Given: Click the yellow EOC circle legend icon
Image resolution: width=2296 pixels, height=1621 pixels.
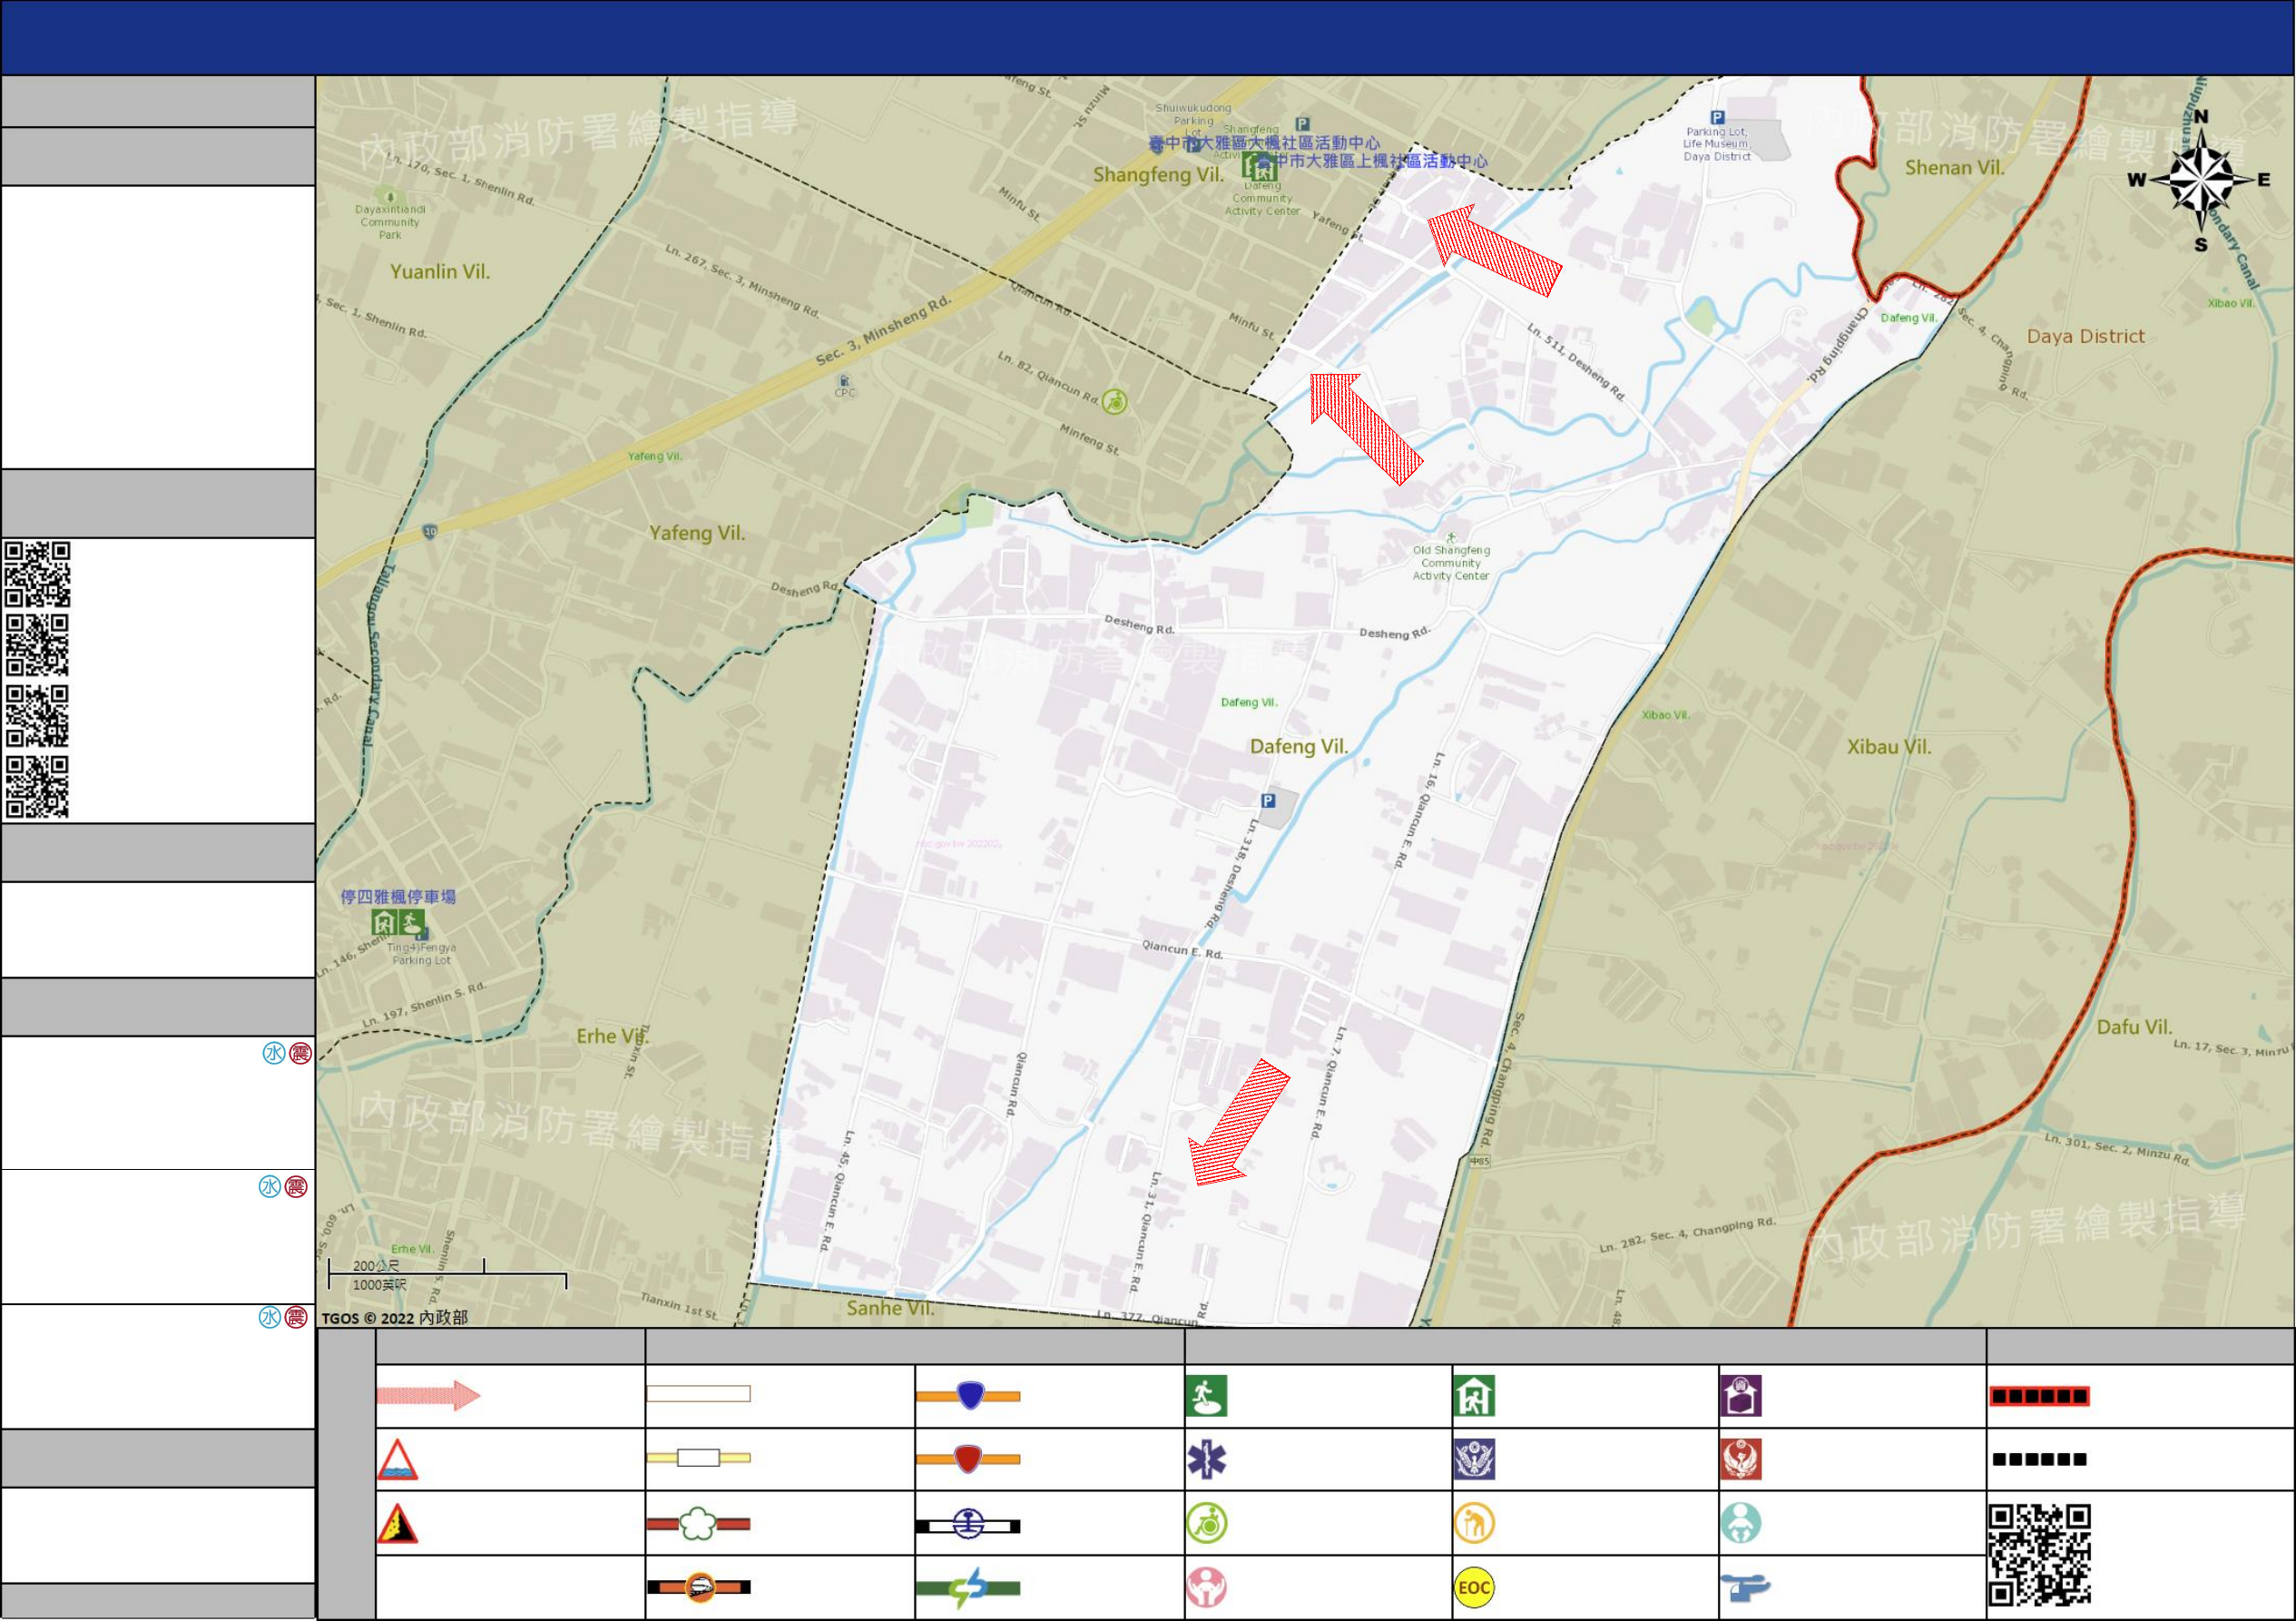Looking at the screenshot, I should [1474, 1588].
